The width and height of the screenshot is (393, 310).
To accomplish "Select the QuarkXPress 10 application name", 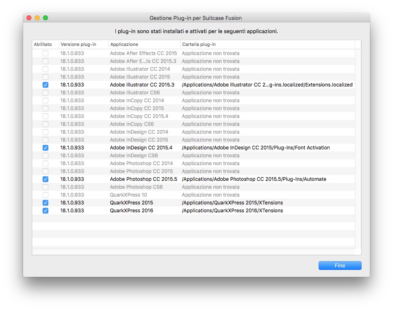I will tap(129, 195).
